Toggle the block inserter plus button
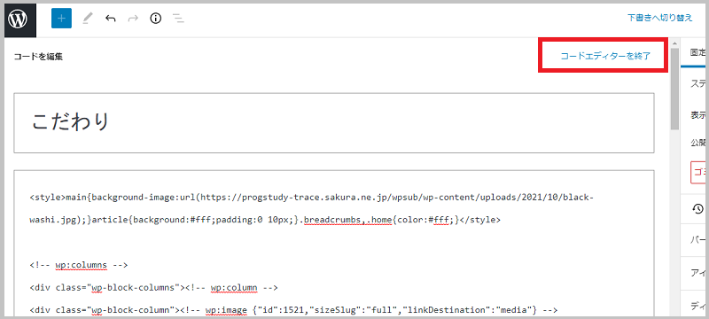This screenshot has width=709, height=319. (61, 19)
